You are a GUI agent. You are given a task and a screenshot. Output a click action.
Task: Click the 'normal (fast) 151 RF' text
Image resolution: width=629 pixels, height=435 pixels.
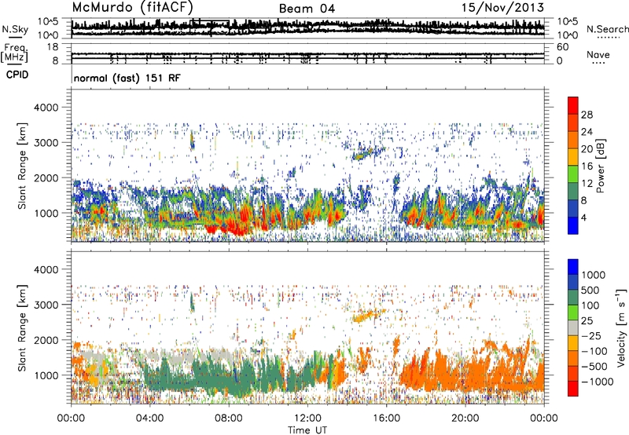click(127, 78)
